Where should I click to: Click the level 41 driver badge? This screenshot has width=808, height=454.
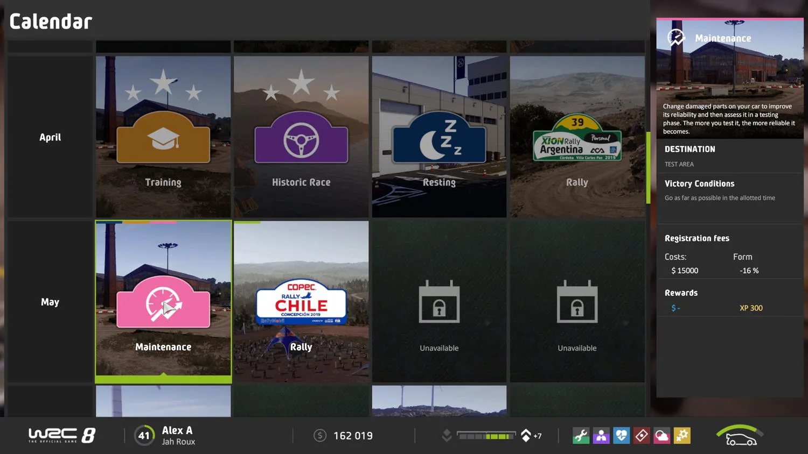[x=144, y=436]
